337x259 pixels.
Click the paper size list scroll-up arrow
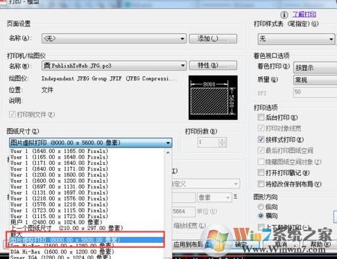click(x=168, y=152)
